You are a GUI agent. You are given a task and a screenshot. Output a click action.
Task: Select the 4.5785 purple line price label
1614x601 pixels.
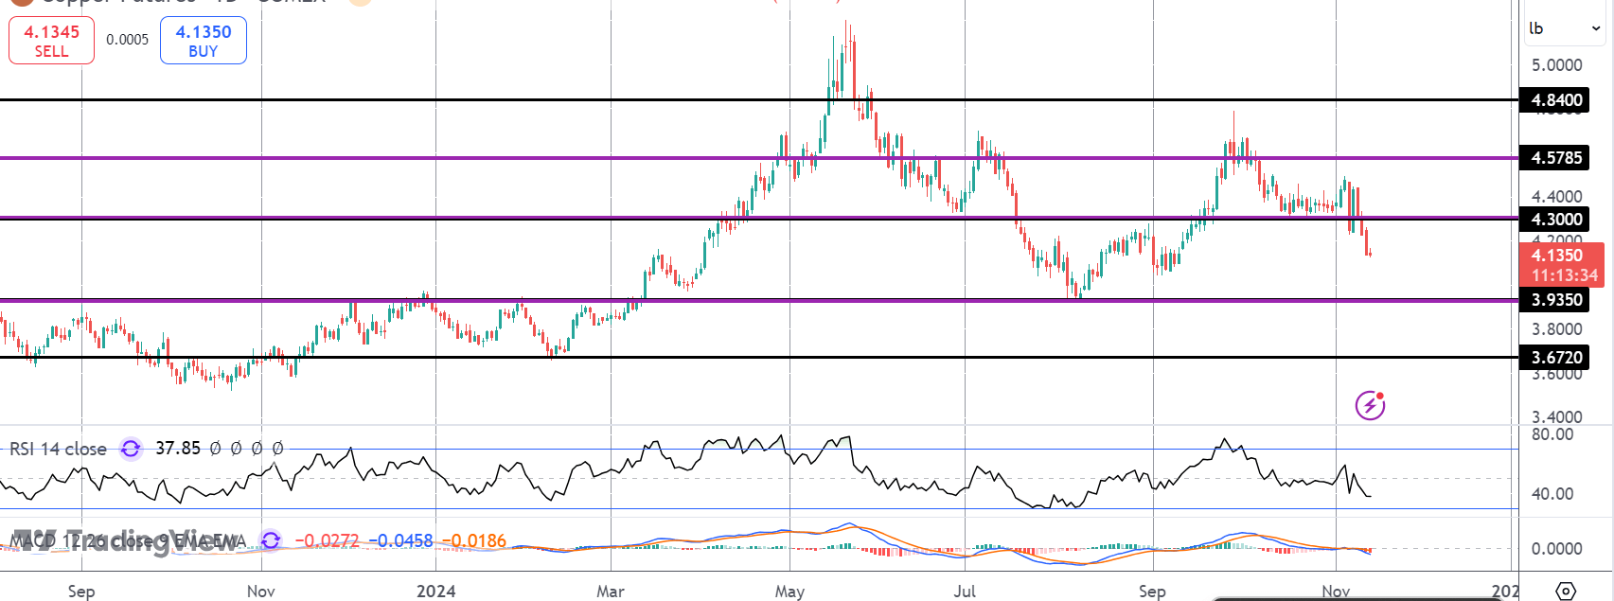[x=1557, y=158]
